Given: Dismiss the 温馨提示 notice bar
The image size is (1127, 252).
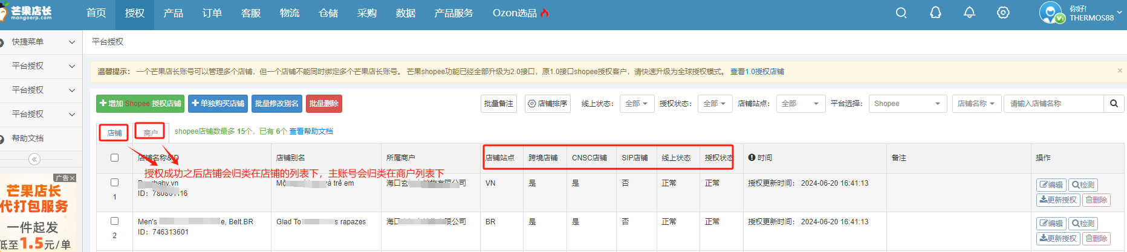Looking at the screenshot, I should [x=1120, y=71].
